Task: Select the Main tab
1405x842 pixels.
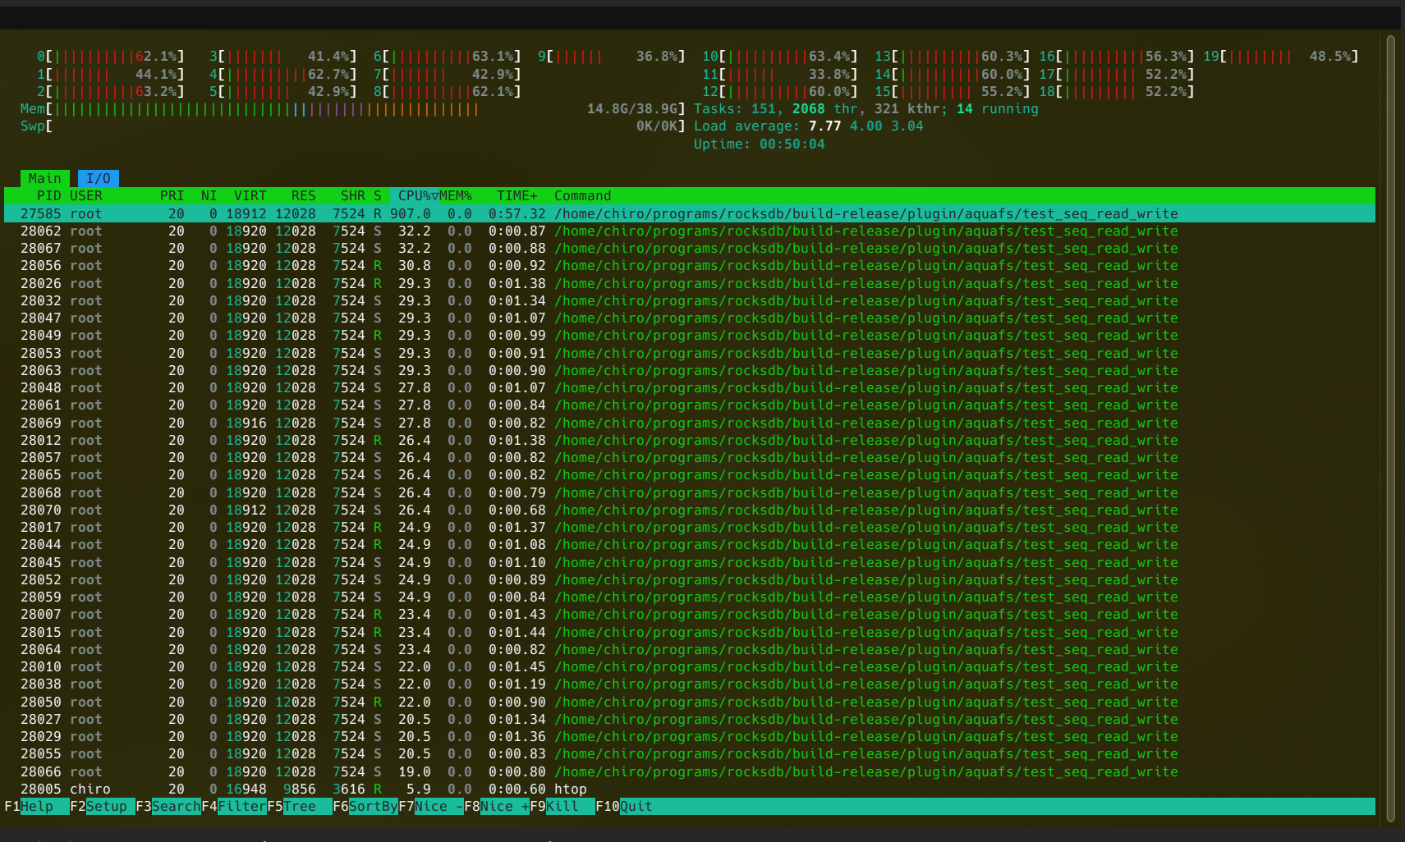Action: [44, 178]
